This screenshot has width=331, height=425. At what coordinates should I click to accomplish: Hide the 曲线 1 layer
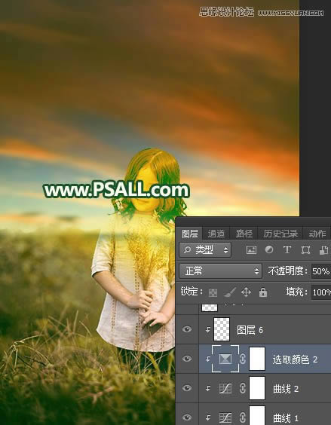pos(187,417)
